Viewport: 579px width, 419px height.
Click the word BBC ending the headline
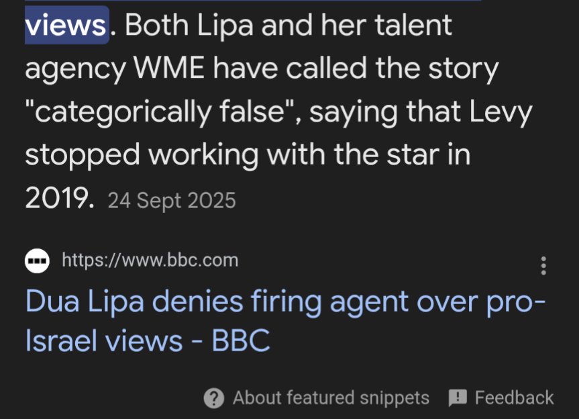241,340
